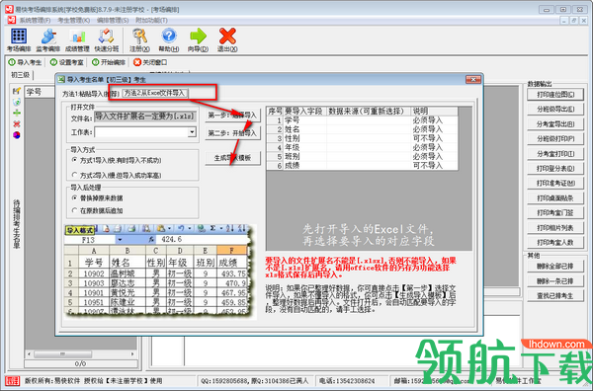Screen dimensions: 593x391
Task: Click 分班级打印(P) button
Action: (555, 138)
